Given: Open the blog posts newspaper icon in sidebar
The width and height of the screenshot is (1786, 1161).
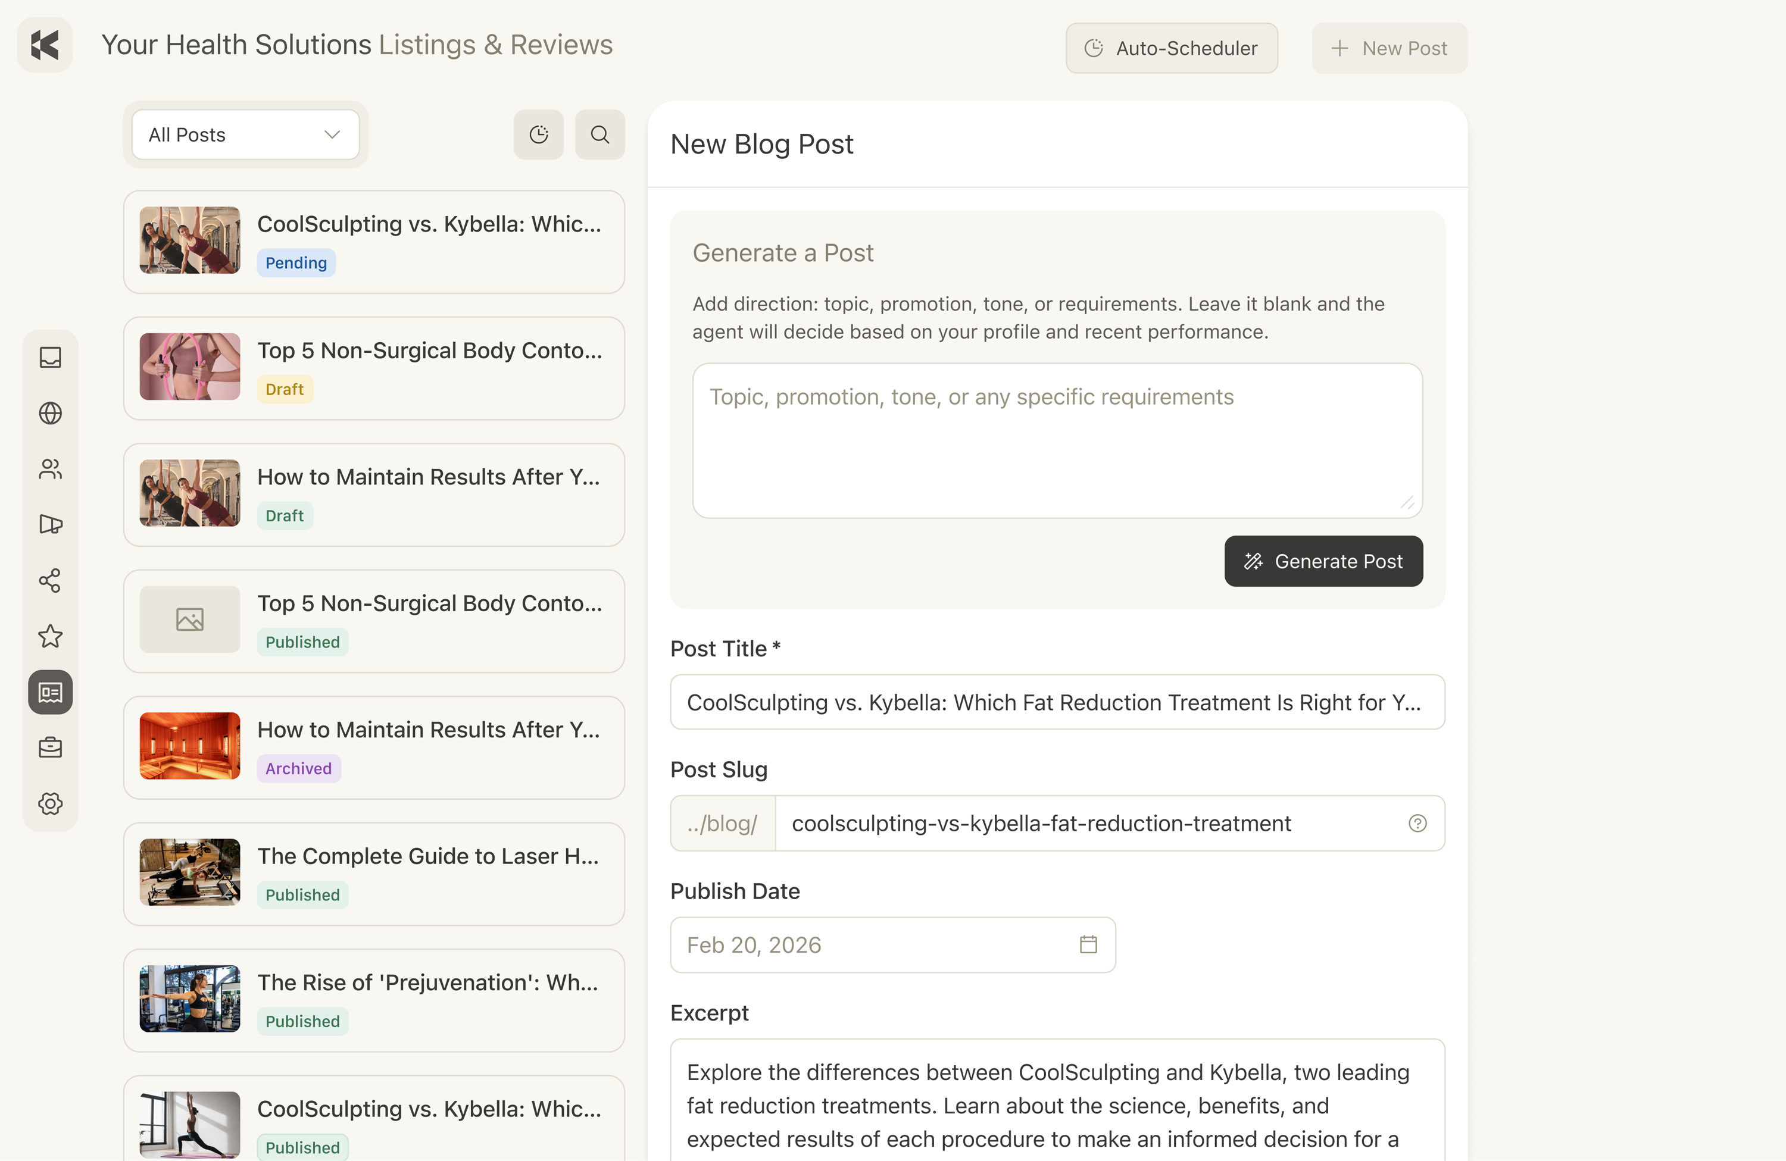Looking at the screenshot, I should (x=50, y=692).
